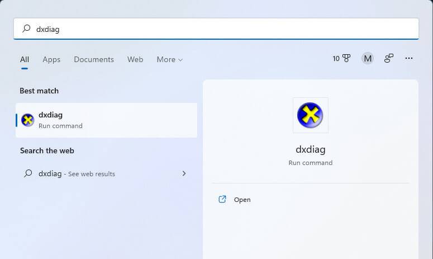Click the small dxdiag icon in best match

(x=27, y=120)
